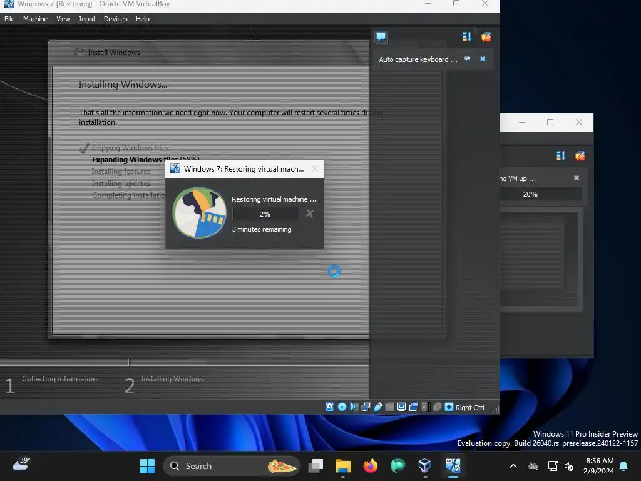641x481 pixels.
Task: Click the notification center speech-bubble icon
Action: tap(381, 36)
